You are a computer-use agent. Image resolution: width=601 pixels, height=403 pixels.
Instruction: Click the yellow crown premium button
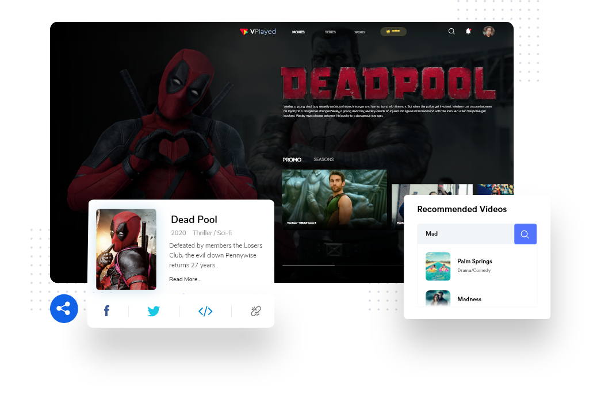pos(393,32)
